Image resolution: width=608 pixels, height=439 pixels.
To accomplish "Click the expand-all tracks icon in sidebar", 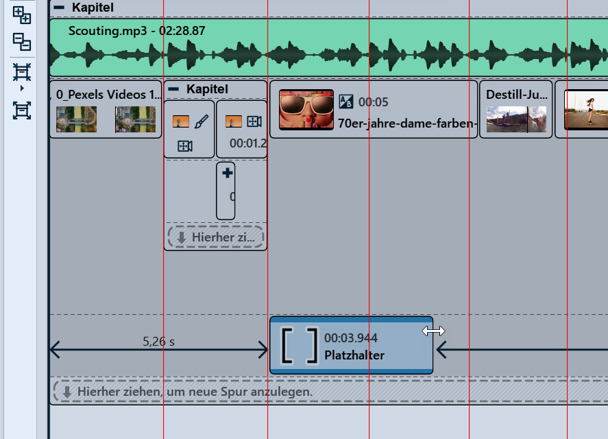I will [22, 14].
